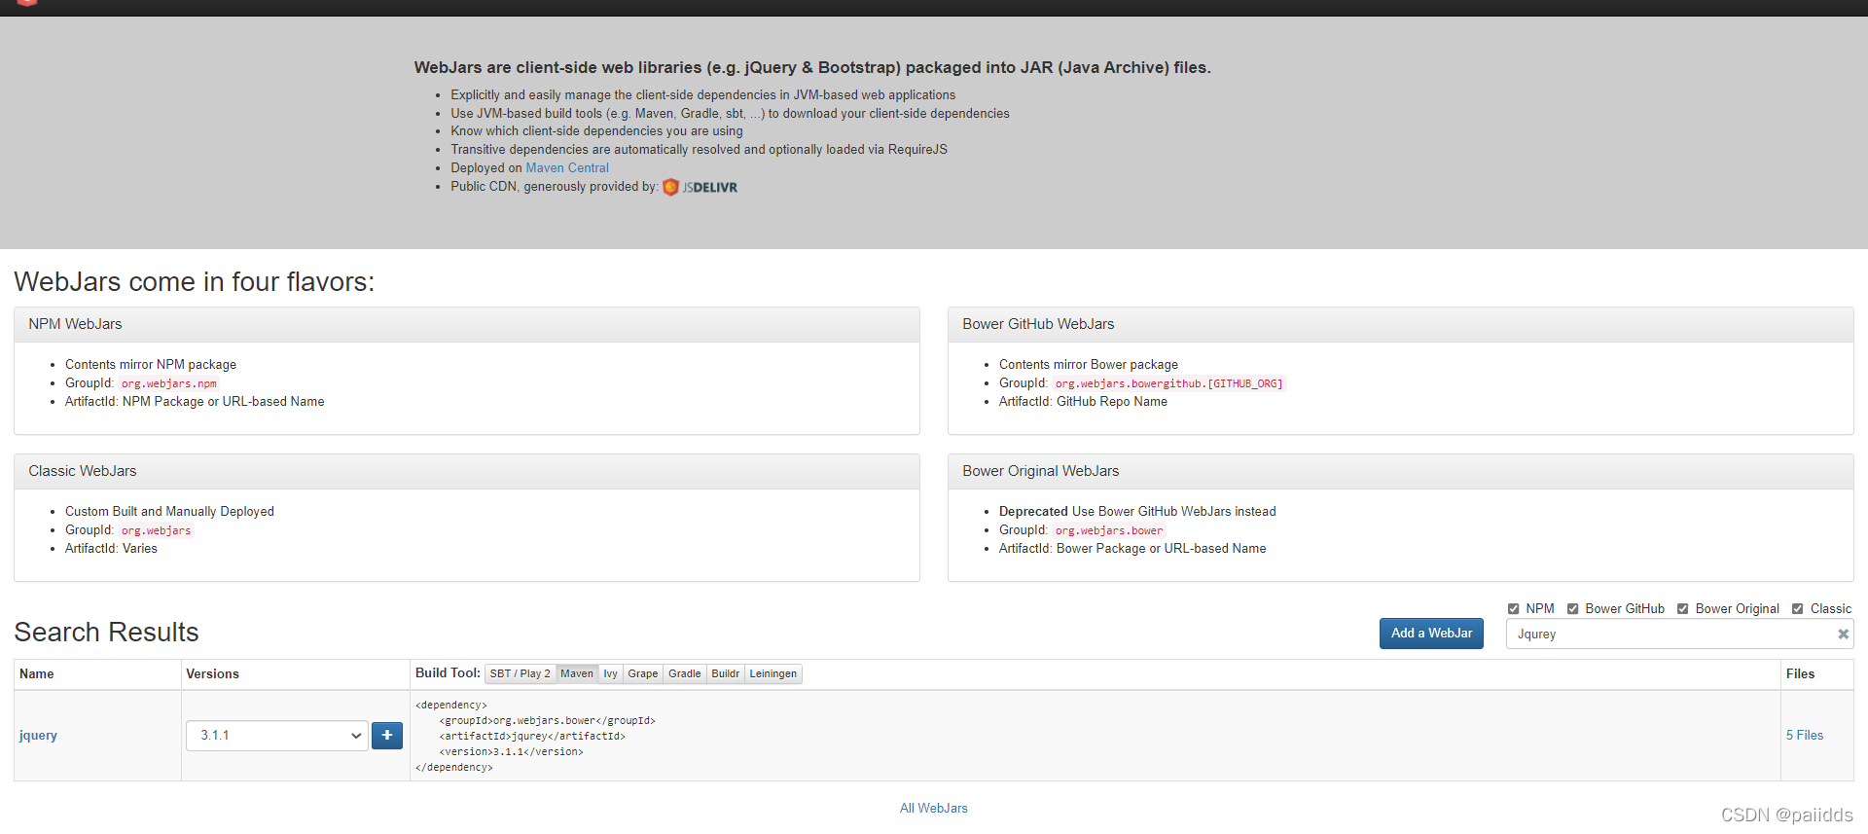Image resolution: width=1868 pixels, height=834 pixels.
Task: Select the Buildr build tool tab
Action: coord(725,673)
